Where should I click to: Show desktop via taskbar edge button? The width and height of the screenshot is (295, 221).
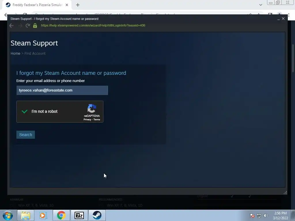293,215
